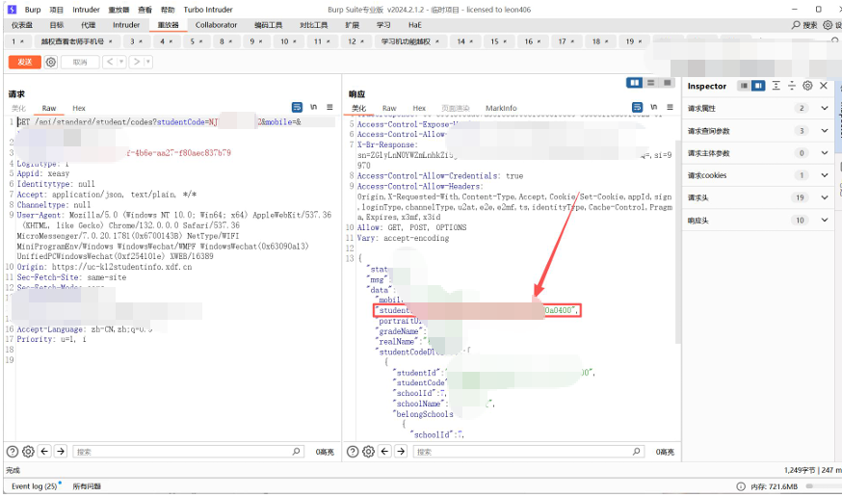Open the HaE extension tab
The image size is (842, 497).
(x=414, y=25)
